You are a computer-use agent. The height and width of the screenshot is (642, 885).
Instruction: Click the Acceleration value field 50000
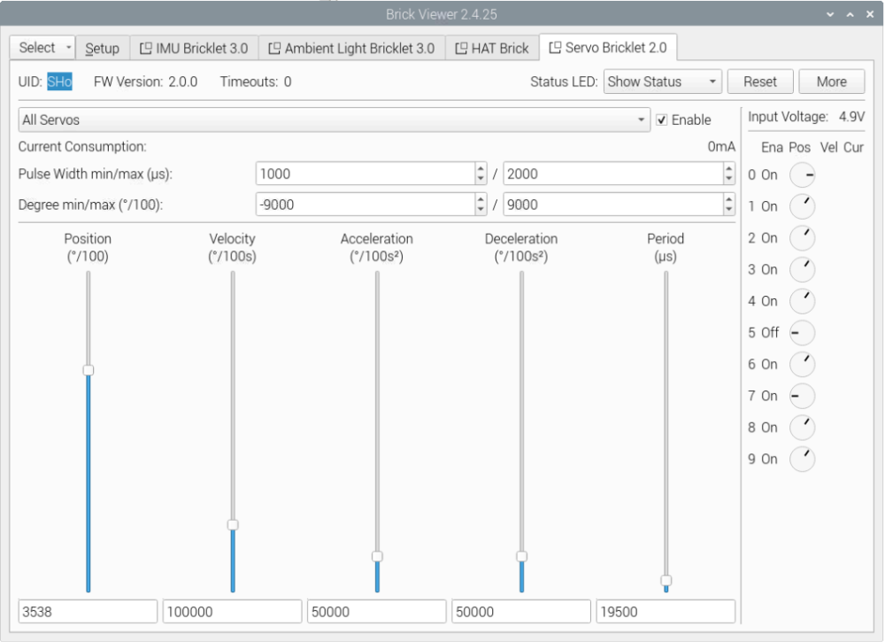tap(376, 612)
